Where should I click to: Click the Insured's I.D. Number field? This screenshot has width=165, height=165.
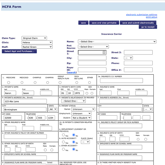point(121,80)
